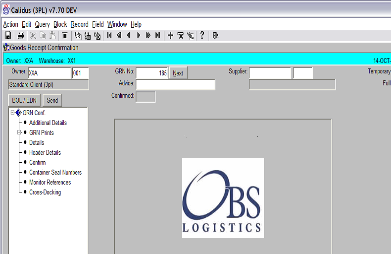The image size is (391, 254).
Task: Select Container Seal Numbers in tree
Action: click(x=55, y=172)
